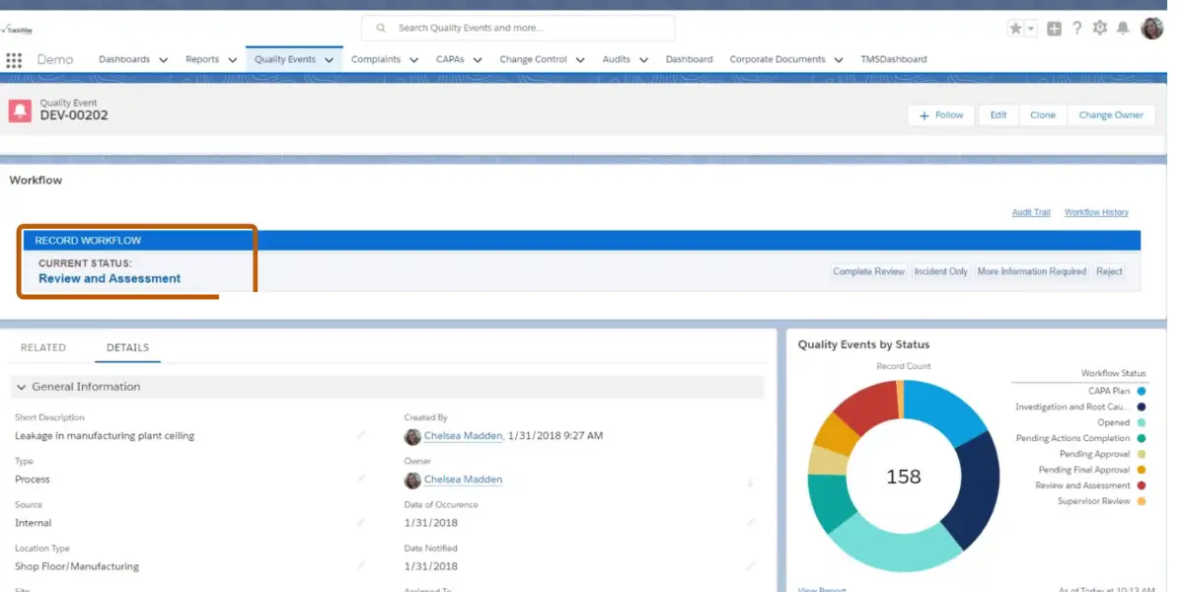The height and width of the screenshot is (592, 1184).
Task: Open the Help question mark icon
Action: (1077, 29)
